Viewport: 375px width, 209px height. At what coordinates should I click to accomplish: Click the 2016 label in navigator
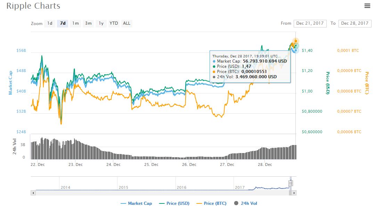(x=181, y=187)
